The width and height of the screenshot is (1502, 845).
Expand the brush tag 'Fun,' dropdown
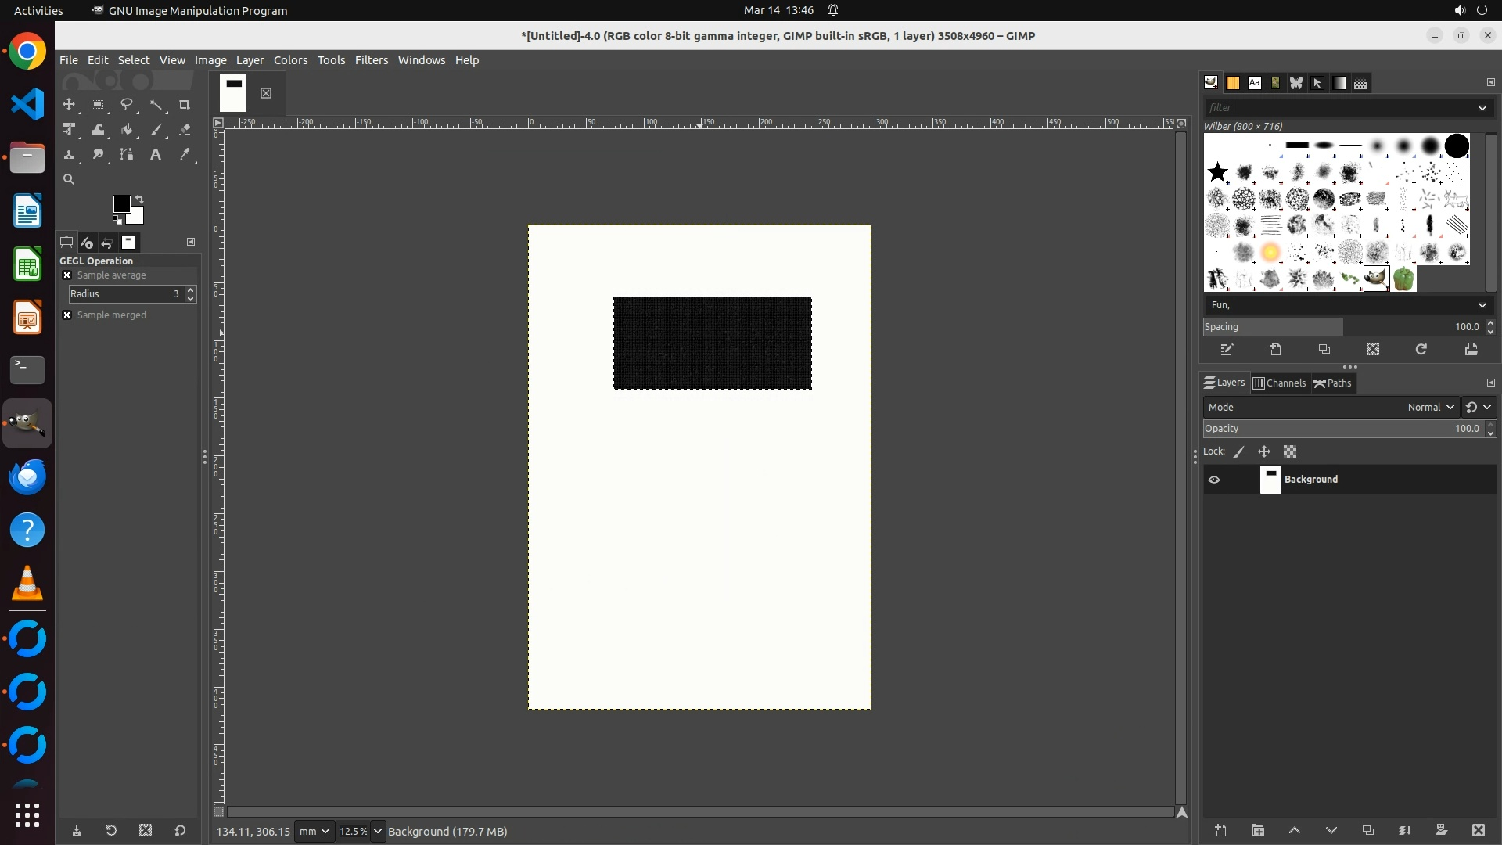pyautogui.click(x=1482, y=305)
